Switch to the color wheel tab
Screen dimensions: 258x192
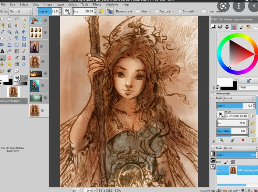[x=234, y=27]
